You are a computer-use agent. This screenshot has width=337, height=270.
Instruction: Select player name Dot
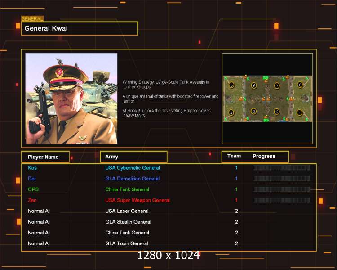32,179
